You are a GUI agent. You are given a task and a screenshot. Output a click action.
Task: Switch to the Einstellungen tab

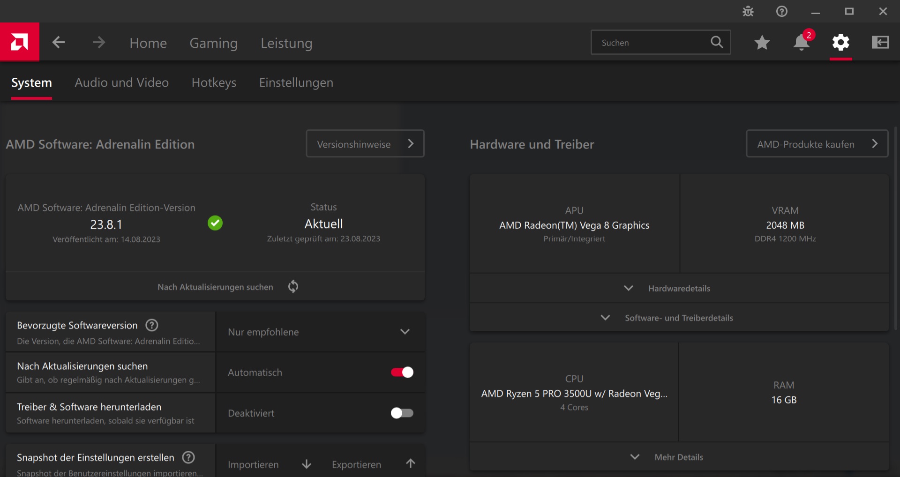pyautogui.click(x=296, y=83)
